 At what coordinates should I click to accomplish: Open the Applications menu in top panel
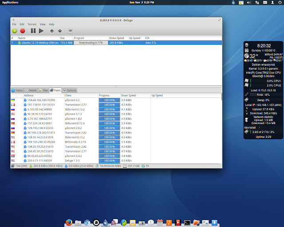pyautogui.click(x=10, y=2)
